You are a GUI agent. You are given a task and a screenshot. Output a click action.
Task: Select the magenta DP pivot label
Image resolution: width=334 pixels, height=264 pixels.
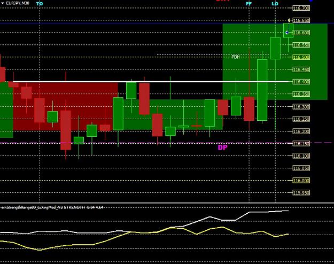pyautogui.click(x=223, y=147)
